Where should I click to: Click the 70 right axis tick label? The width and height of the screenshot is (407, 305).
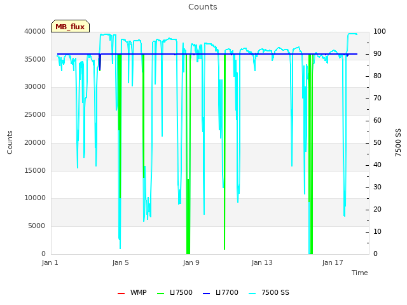click(377, 98)
